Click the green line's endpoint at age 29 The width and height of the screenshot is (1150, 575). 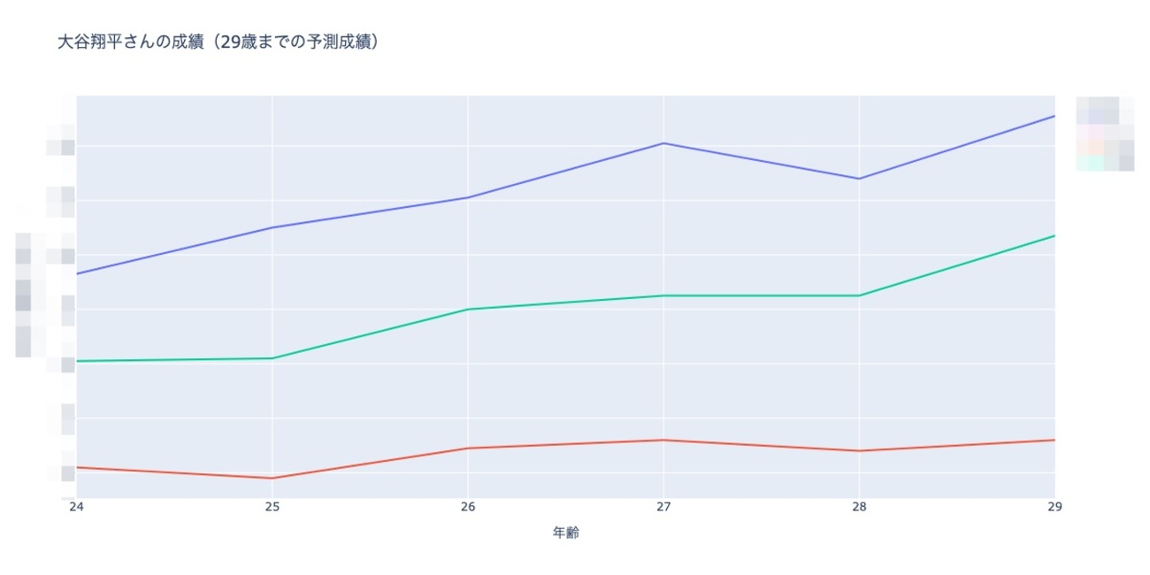[x=1054, y=235]
